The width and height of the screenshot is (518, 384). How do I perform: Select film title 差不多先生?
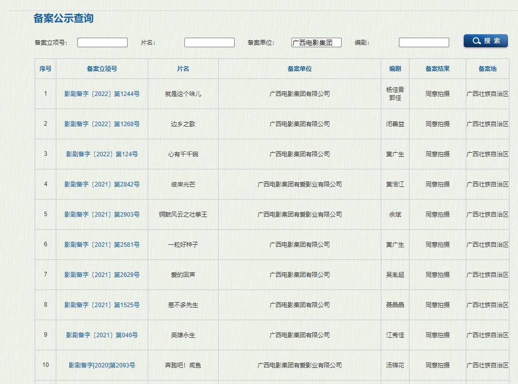pyautogui.click(x=183, y=305)
